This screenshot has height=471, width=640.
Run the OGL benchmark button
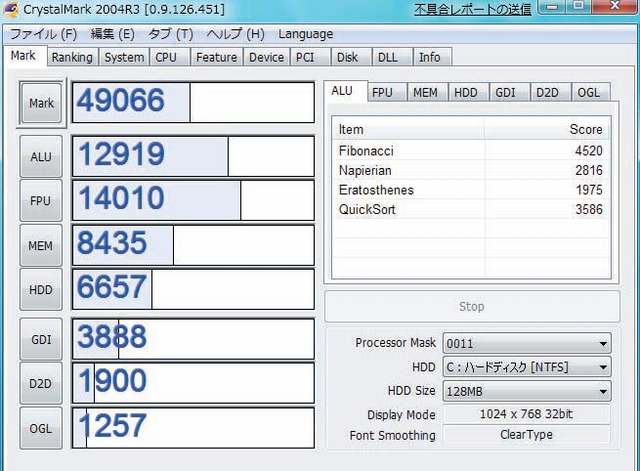[x=41, y=429]
